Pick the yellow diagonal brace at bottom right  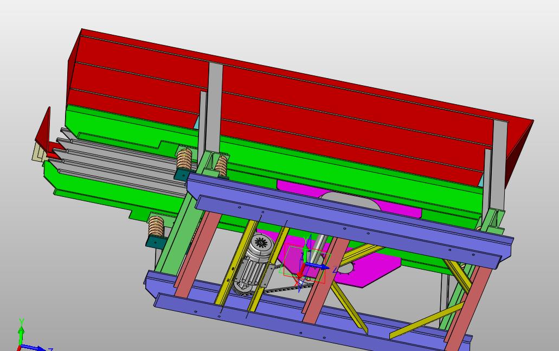click(426, 320)
